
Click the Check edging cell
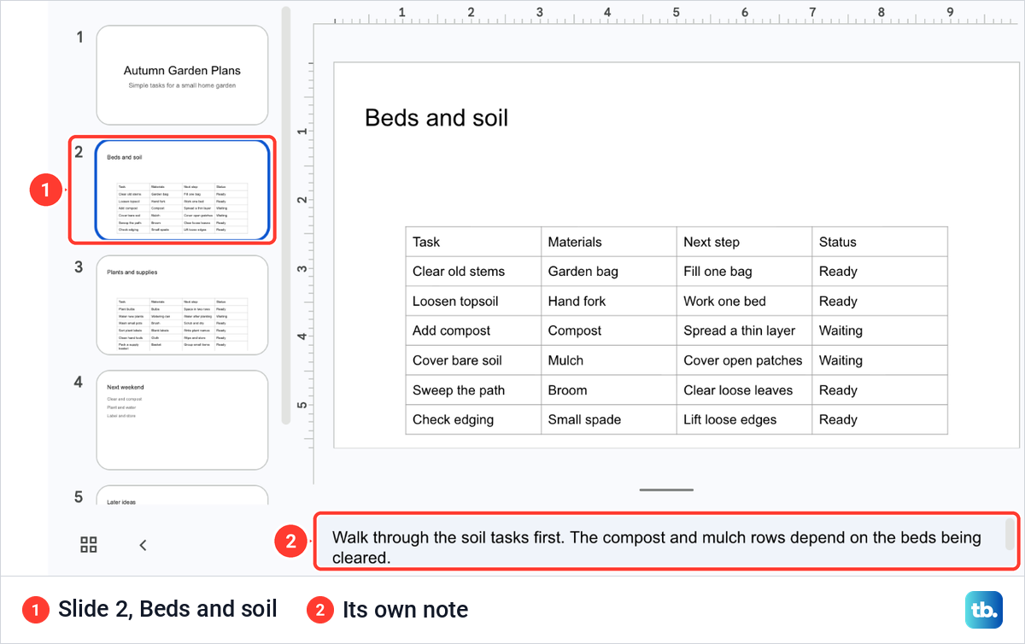(473, 419)
